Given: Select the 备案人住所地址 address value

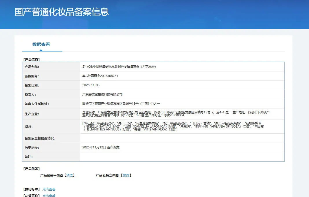Looking at the screenshot, I should tap(121, 104).
